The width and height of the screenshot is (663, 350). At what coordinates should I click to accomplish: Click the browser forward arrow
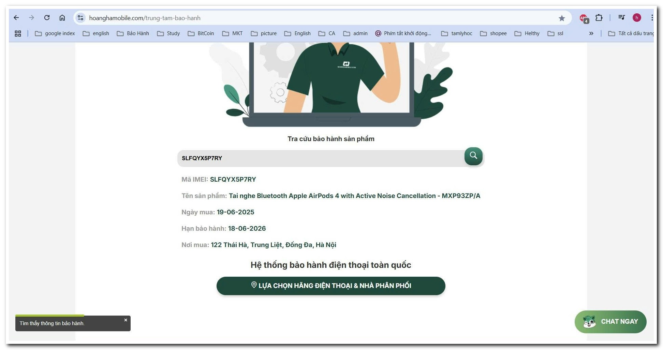pyautogui.click(x=31, y=18)
